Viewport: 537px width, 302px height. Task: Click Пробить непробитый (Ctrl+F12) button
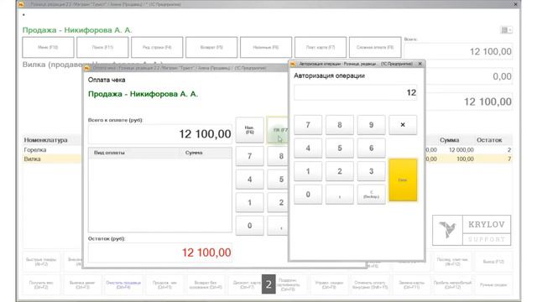pos(452,285)
